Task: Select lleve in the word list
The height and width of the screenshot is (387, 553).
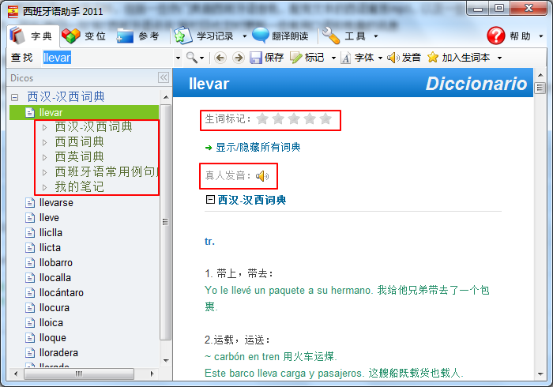Action: click(x=49, y=218)
